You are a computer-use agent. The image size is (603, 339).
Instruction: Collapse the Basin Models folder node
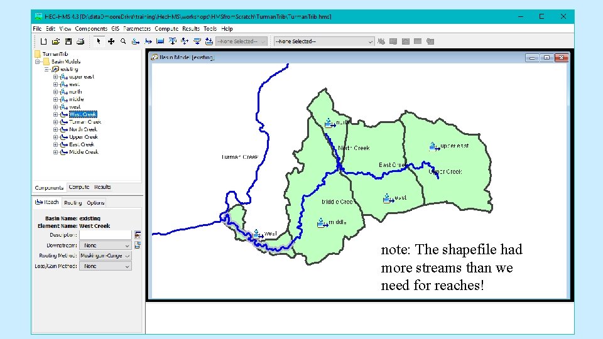click(38, 62)
